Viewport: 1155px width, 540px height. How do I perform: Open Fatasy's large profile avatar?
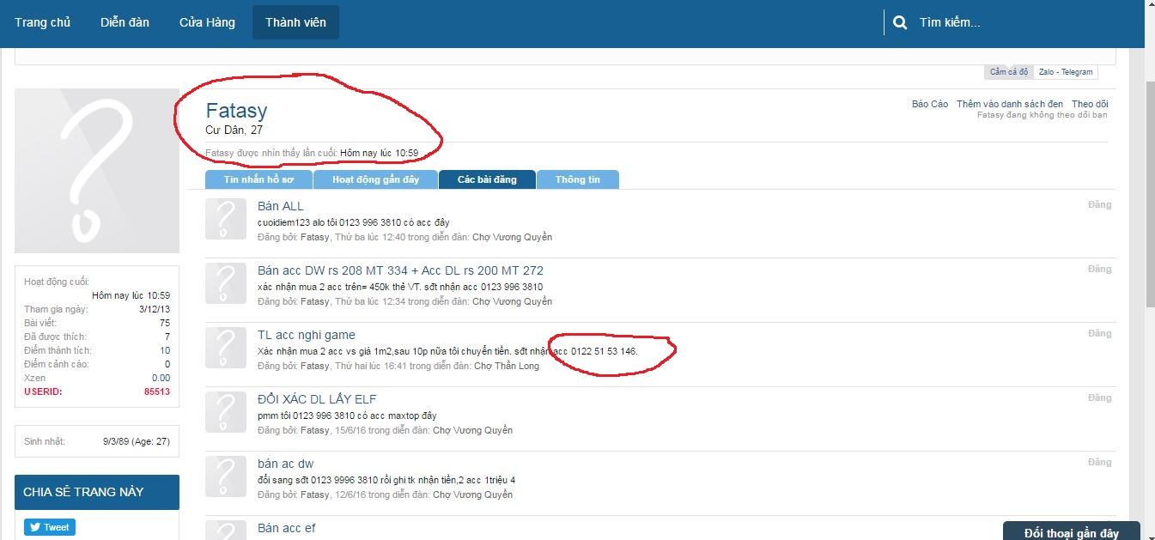[97, 171]
